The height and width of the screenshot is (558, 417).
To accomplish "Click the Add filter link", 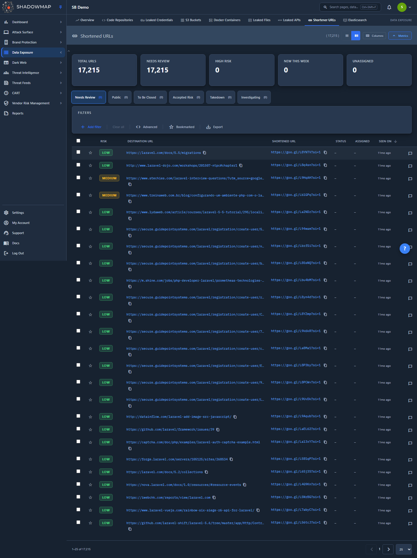I will pos(91,127).
